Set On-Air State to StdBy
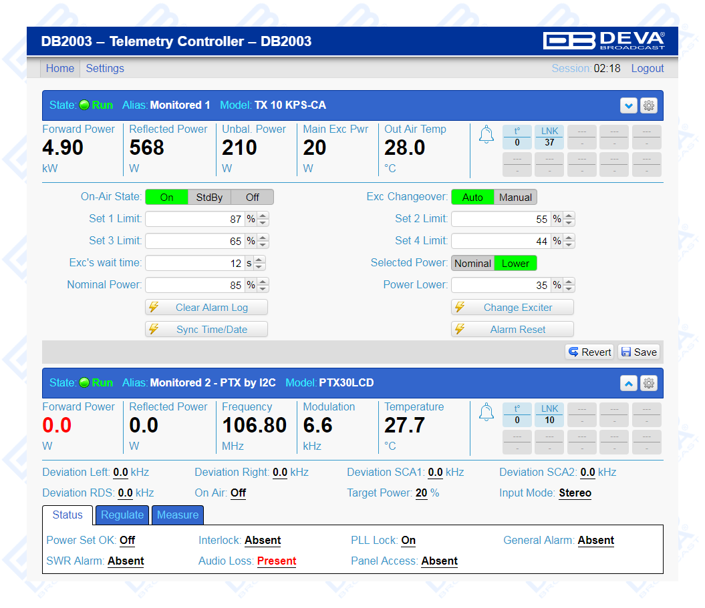 coord(209,198)
